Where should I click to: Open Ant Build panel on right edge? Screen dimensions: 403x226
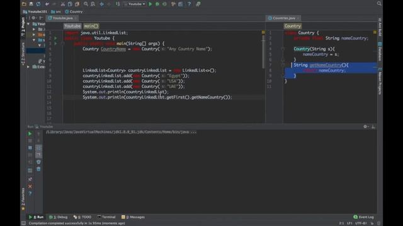pos(380,26)
